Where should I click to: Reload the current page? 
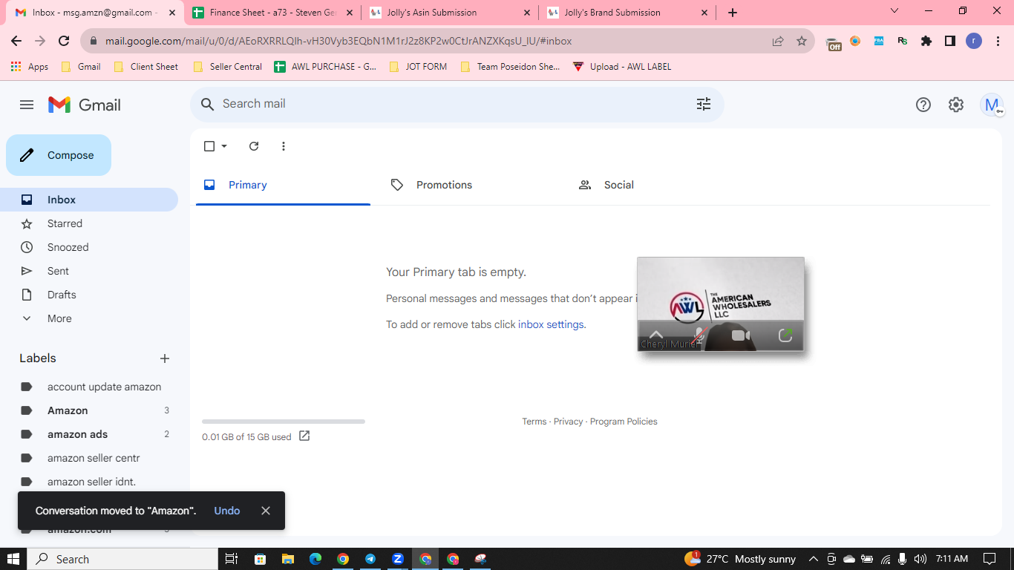coord(64,42)
